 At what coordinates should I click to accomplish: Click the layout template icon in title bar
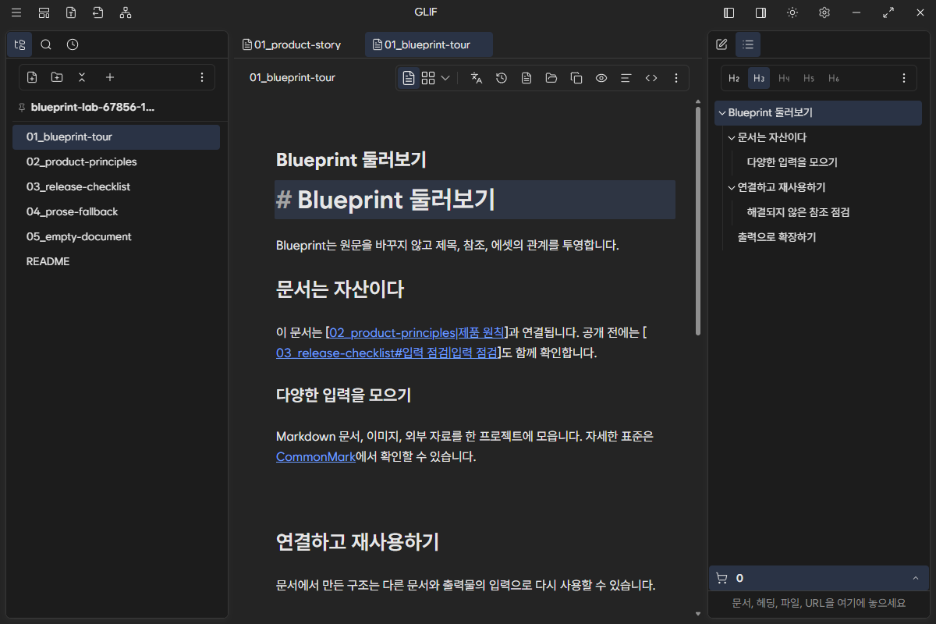44,12
